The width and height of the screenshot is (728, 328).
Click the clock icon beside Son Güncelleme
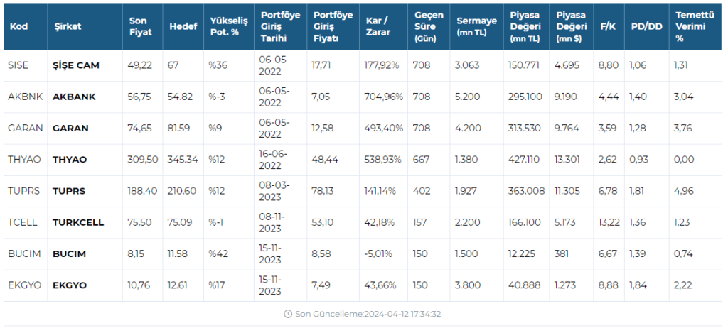(x=288, y=314)
